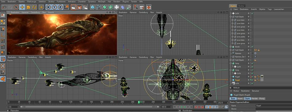The height and width of the screenshot is (112, 292).
Task: Select the Kamera.Ziel.1 object
Action: pyautogui.click(x=241, y=57)
